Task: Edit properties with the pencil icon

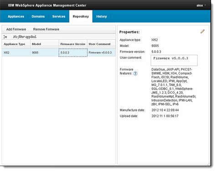Action: click(x=202, y=31)
